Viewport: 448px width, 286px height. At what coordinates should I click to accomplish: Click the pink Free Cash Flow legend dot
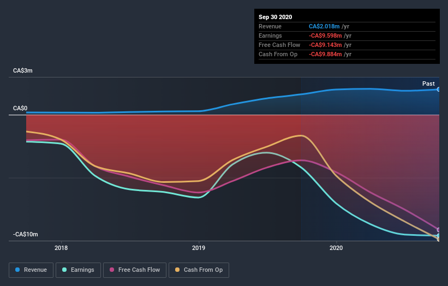[x=112, y=270]
